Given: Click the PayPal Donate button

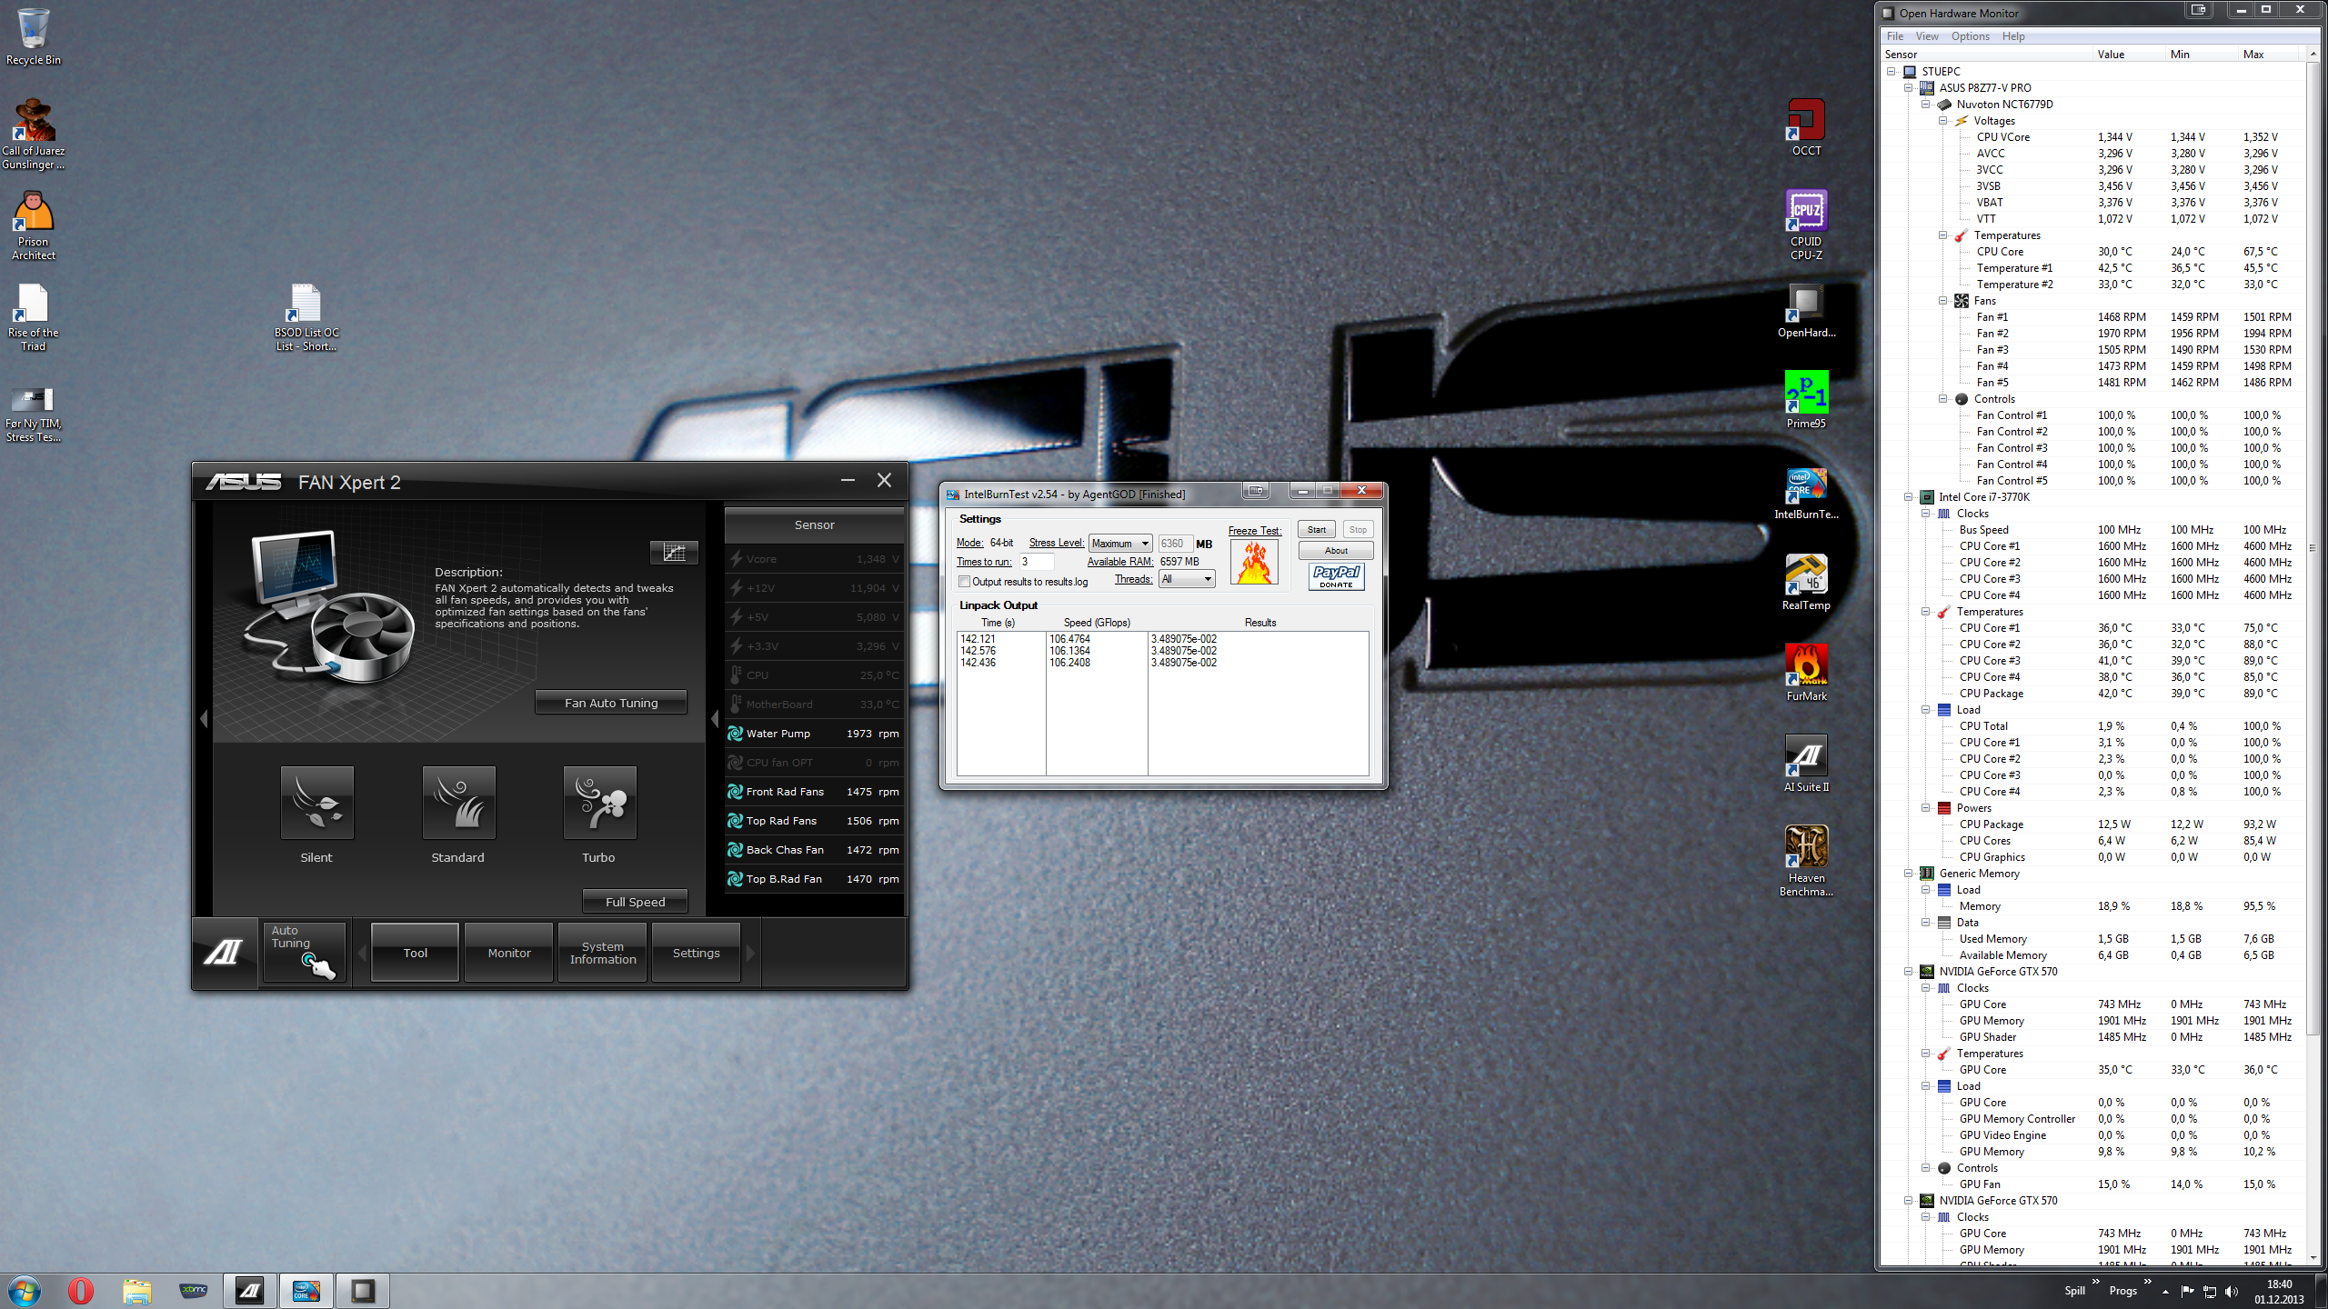Looking at the screenshot, I should pos(1336,576).
